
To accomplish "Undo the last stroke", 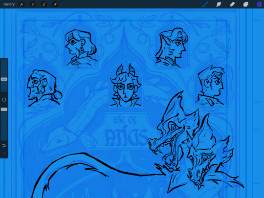I will (4, 145).
